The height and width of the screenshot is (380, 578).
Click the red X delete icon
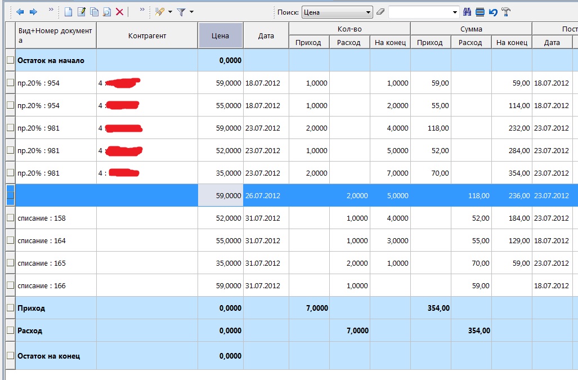(x=119, y=12)
